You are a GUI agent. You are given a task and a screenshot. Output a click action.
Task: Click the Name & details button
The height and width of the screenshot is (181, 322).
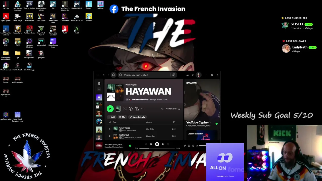pos(137,117)
